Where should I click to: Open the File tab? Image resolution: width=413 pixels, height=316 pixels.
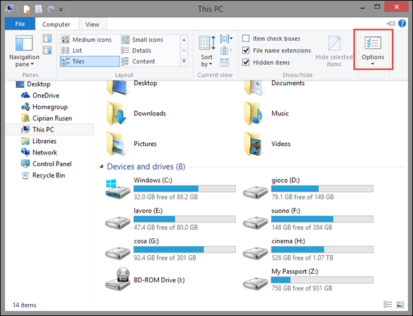coord(20,24)
